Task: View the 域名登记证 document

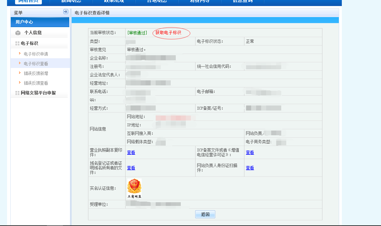Action: pos(131,168)
